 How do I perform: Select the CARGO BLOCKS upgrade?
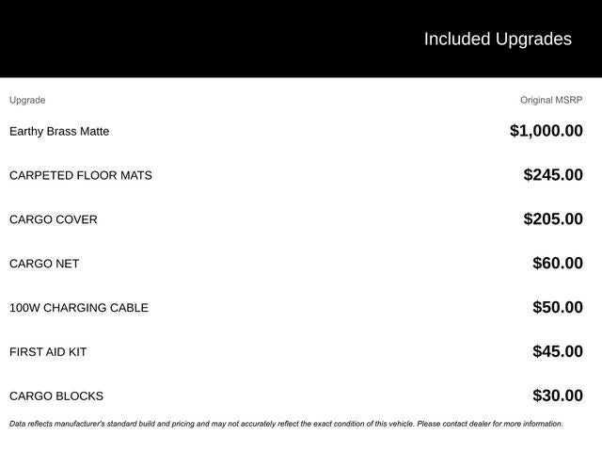[x=56, y=396]
